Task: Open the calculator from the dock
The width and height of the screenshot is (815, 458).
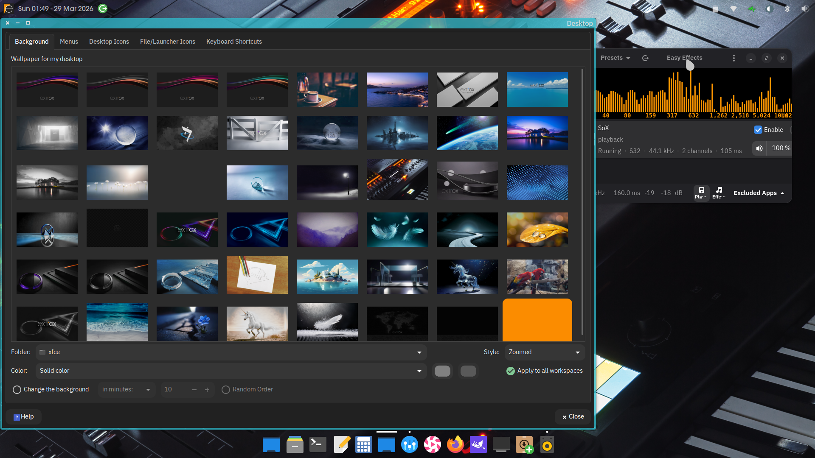Action: pos(364,444)
